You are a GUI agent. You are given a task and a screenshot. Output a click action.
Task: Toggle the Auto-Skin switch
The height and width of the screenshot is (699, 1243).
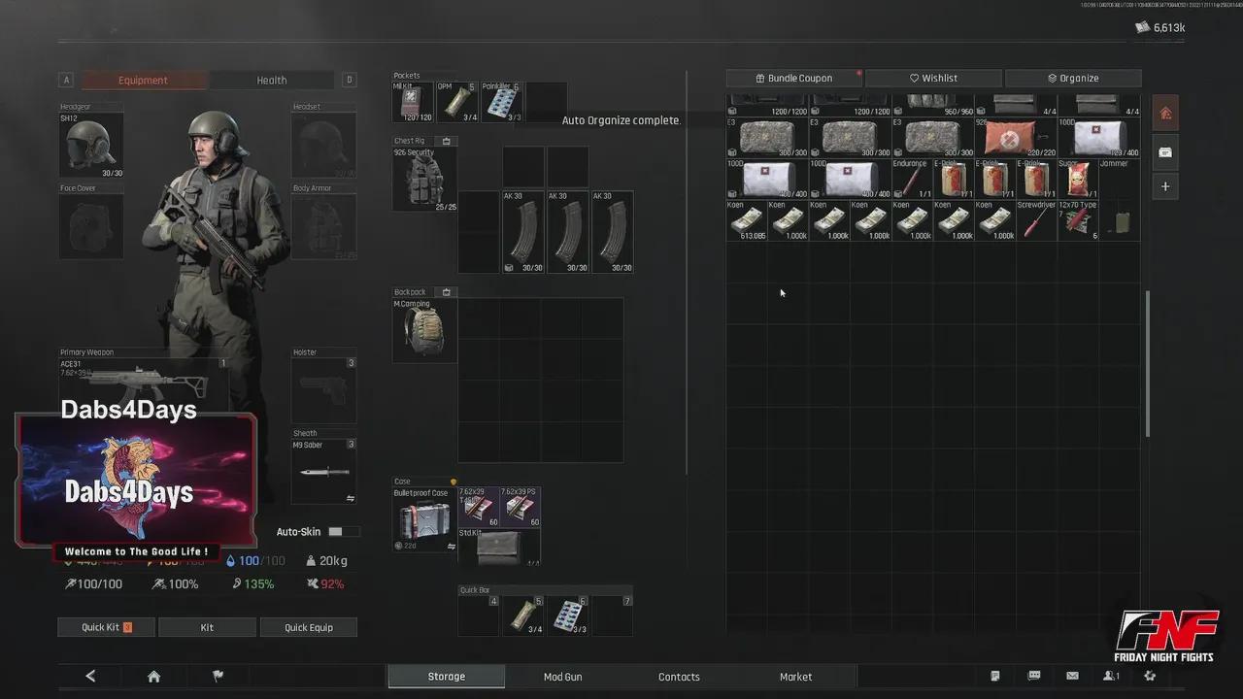344,532
